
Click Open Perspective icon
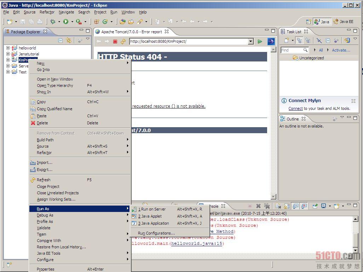pyautogui.click(x=309, y=22)
